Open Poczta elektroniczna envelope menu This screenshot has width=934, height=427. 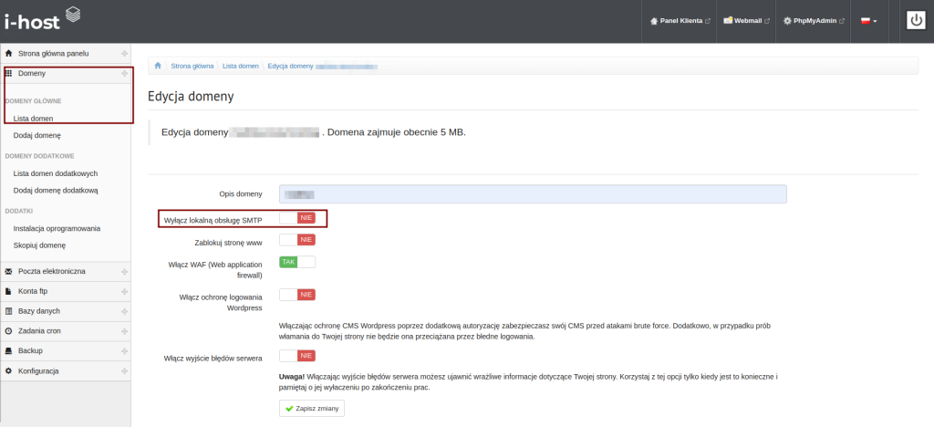(51, 271)
